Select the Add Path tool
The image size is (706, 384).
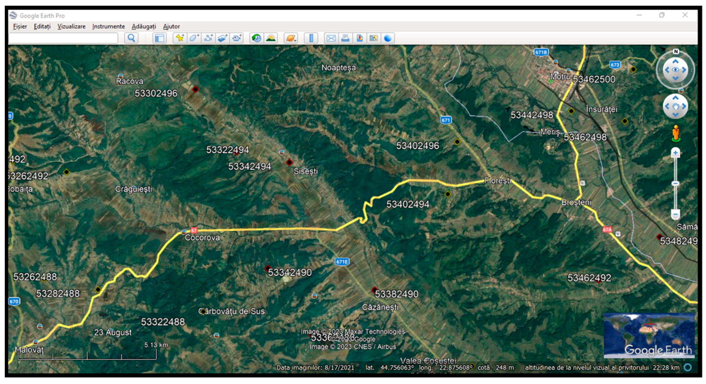(x=208, y=38)
